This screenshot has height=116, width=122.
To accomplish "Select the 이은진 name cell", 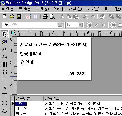I will [x=29, y=108].
